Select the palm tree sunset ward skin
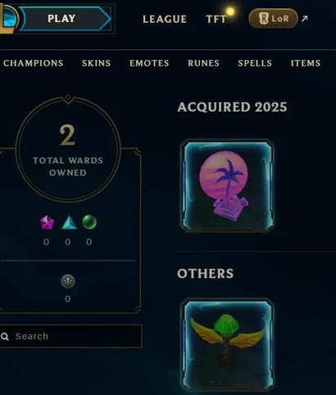Image resolution: width=336 pixels, height=395 pixels. [227, 186]
